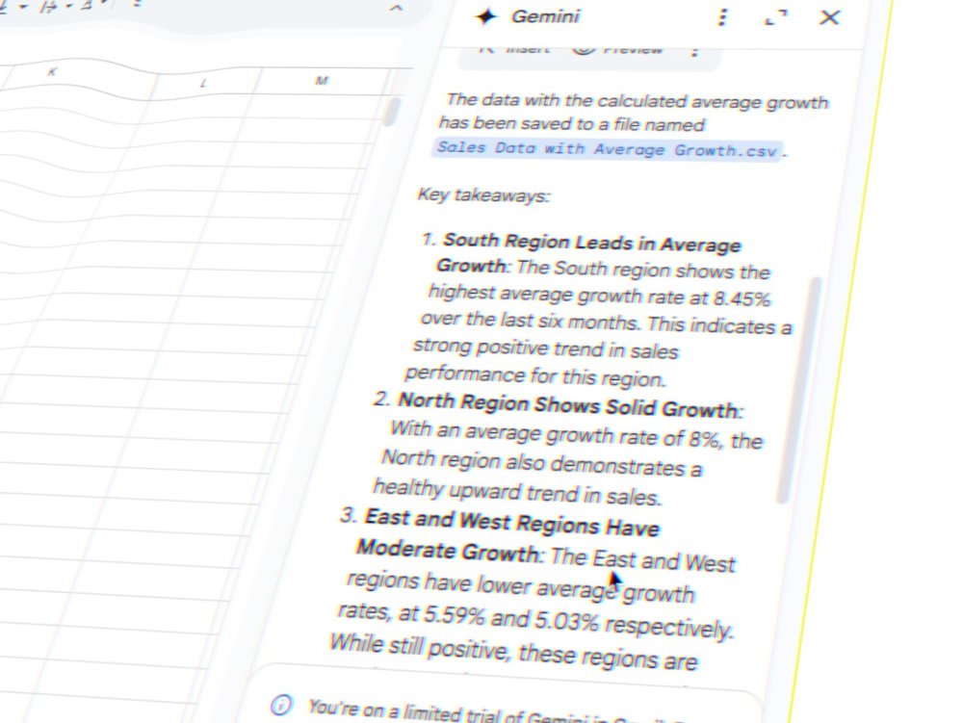Click the '8.45%' growth rate value
The image size is (963, 723).
pos(742,298)
